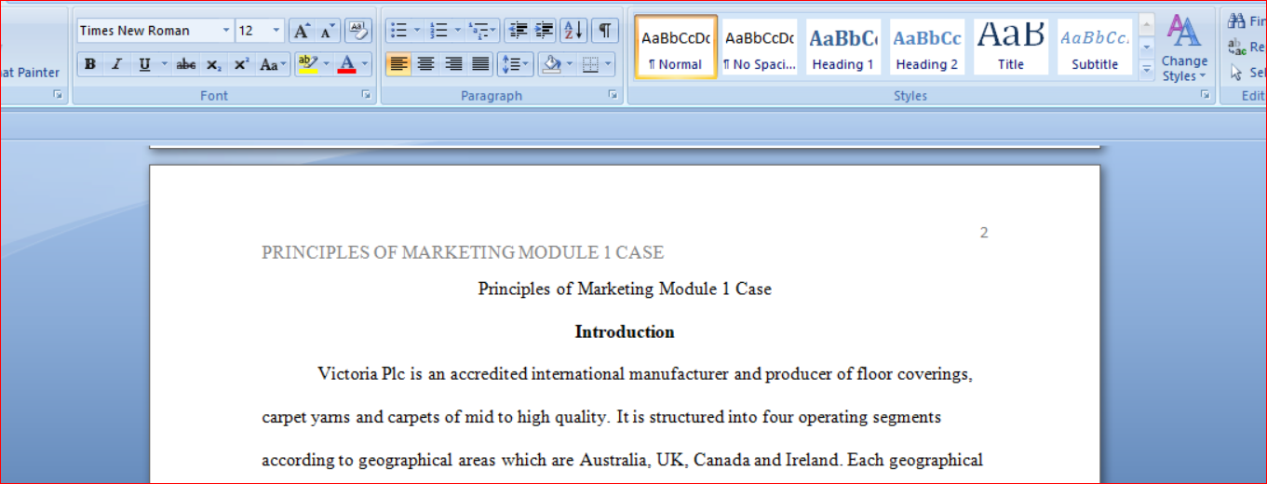Apply Strikethrough formatting
1267x484 pixels.
(186, 64)
